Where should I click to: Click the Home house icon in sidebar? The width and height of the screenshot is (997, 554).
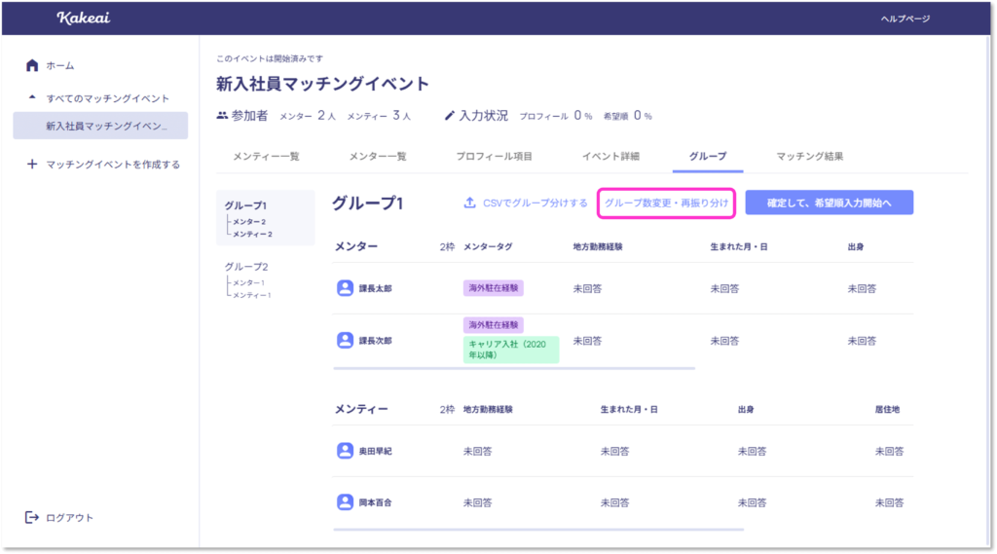coord(32,65)
